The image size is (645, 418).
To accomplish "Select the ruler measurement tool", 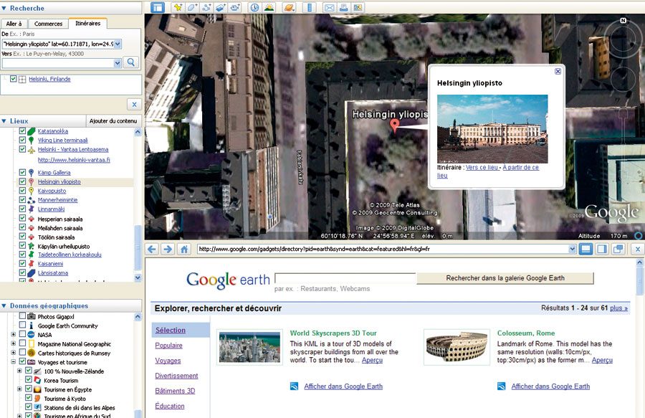I will coord(310,8).
